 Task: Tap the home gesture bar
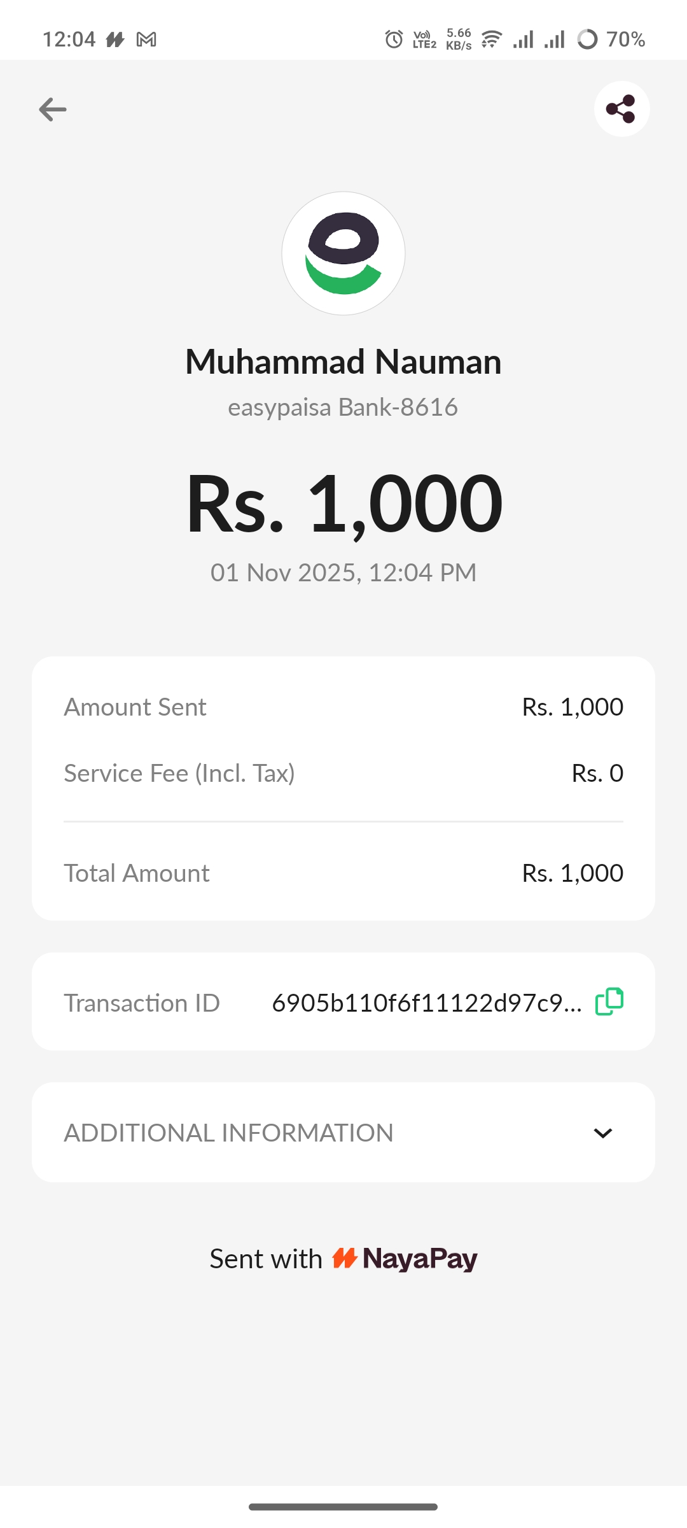click(343, 1507)
